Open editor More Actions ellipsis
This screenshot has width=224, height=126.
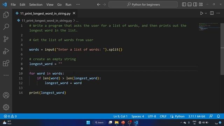[218, 13]
